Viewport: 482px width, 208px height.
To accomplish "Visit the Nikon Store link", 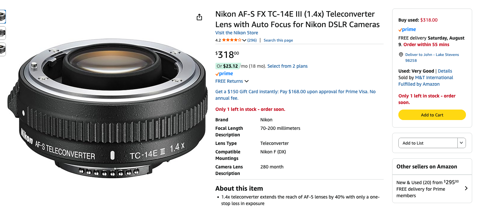I will 236,33.
